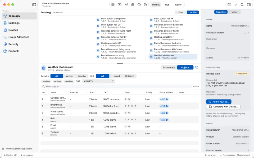Screen dimensions: 254x158
Task: Open the All DPTs dropdown
Action: point(98,81)
